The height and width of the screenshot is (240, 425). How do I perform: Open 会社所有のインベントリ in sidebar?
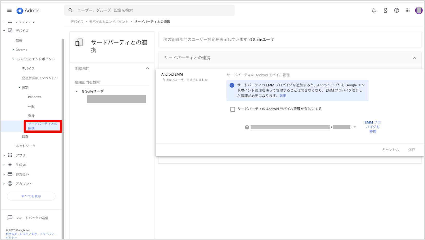[x=40, y=78]
